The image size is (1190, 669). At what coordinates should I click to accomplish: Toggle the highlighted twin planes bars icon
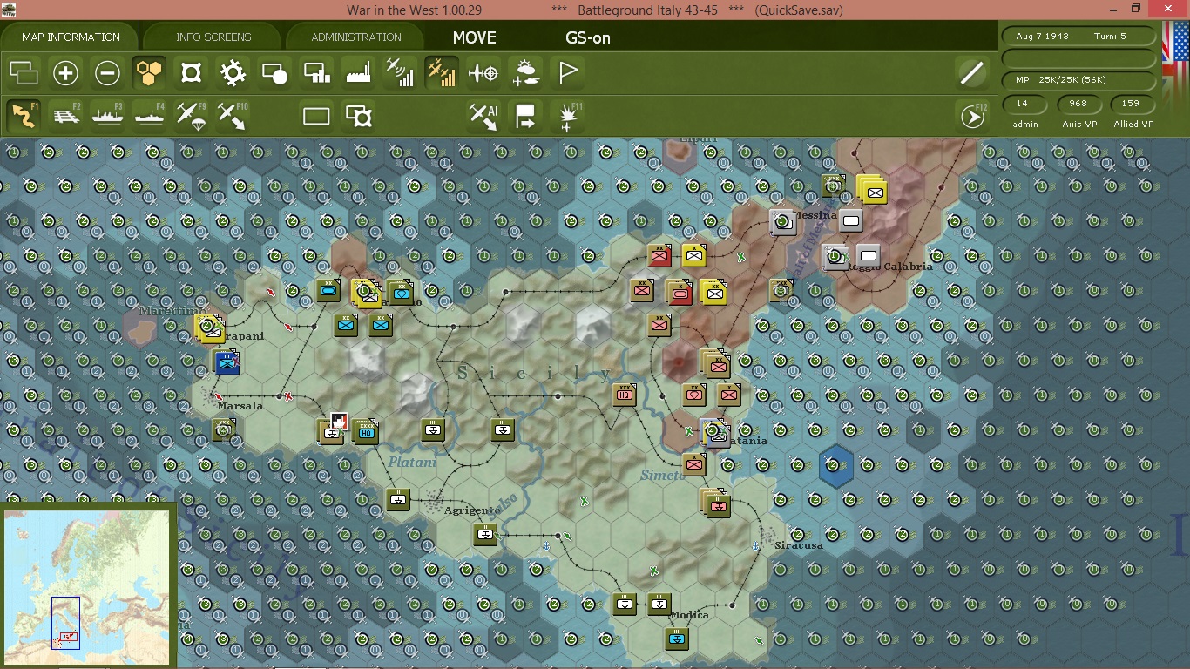point(442,73)
